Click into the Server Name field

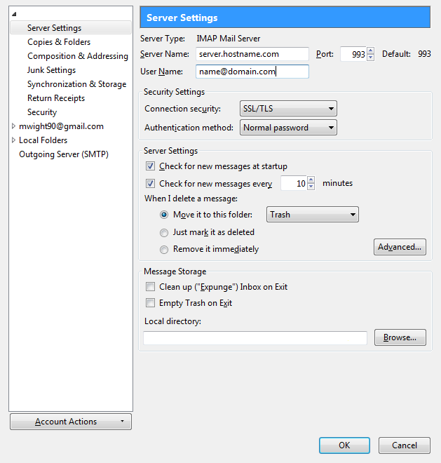point(252,54)
